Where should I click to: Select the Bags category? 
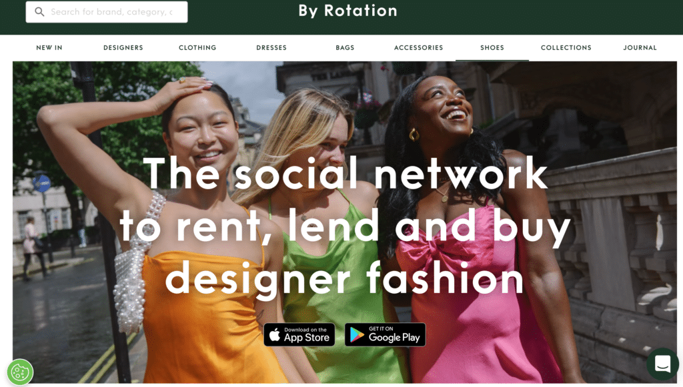point(345,47)
